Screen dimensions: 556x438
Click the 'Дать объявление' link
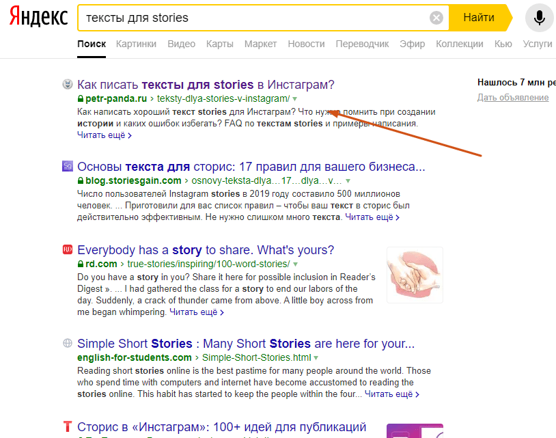(513, 98)
